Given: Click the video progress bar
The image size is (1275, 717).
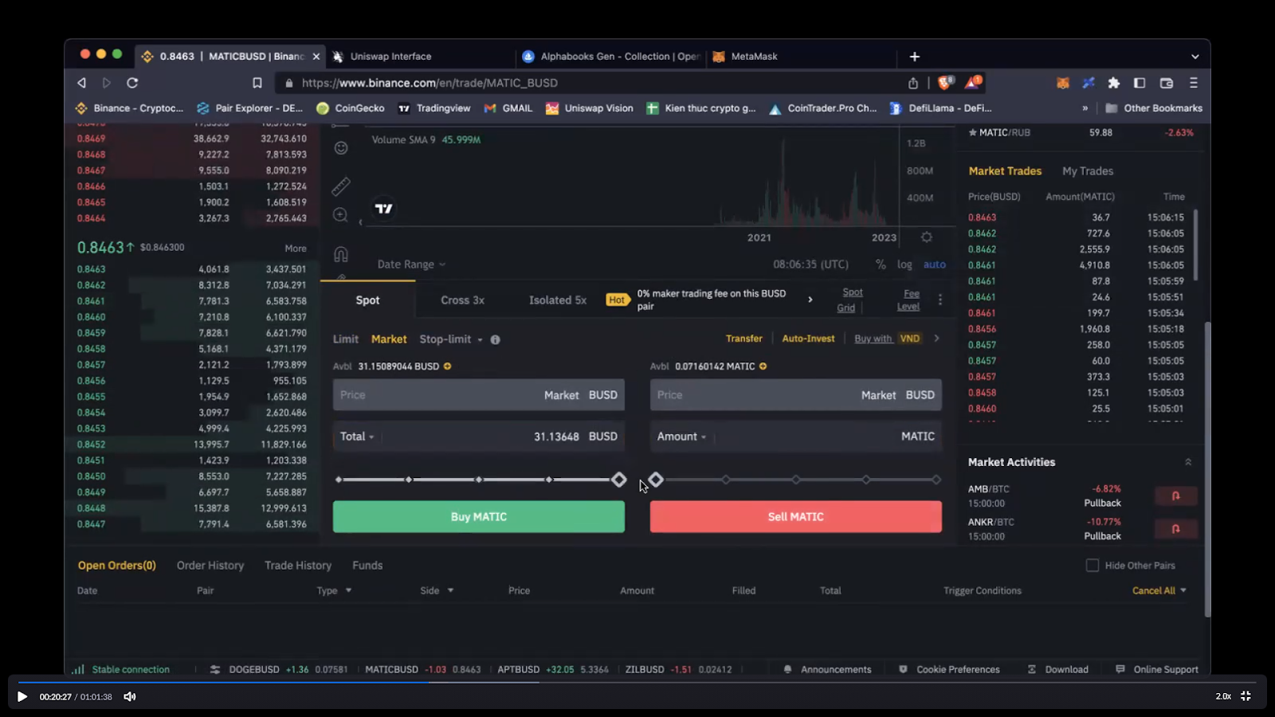Looking at the screenshot, I should point(637,682).
